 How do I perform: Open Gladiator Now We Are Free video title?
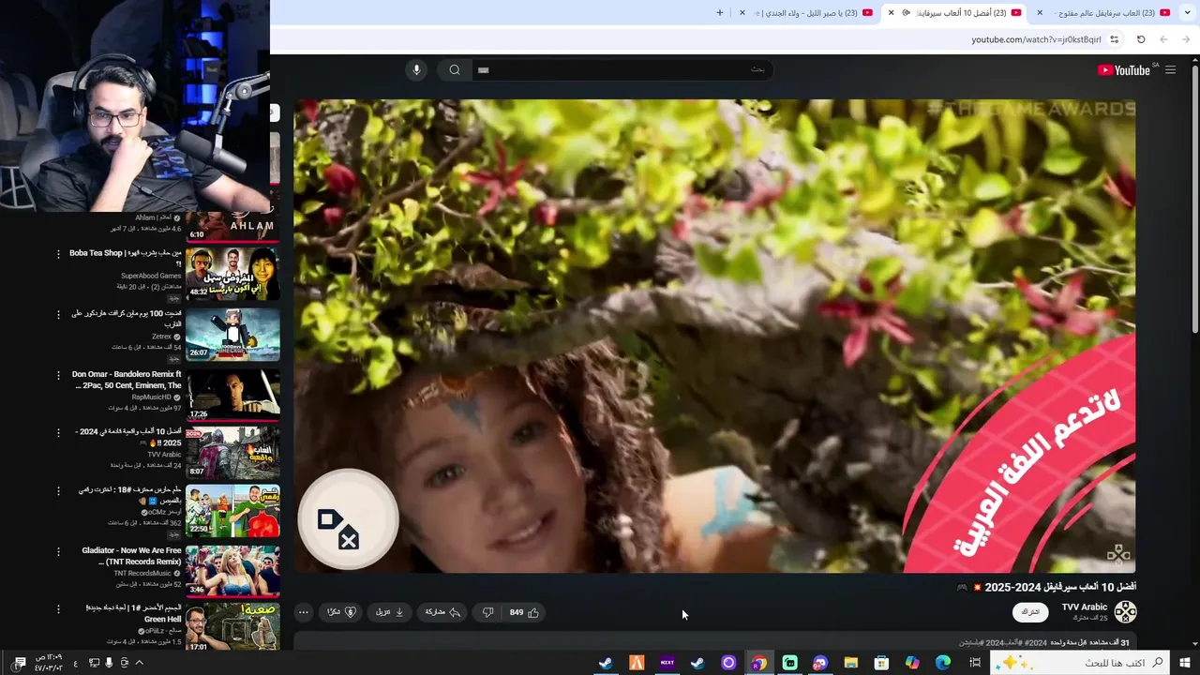coord(130,556)
